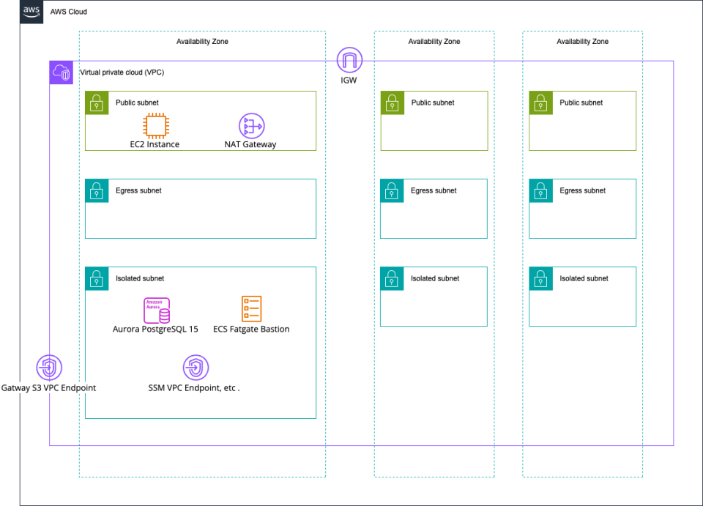Click the lock icon on middle Public subnet
This screenshot has height=506, width=703.
[392, 103]
